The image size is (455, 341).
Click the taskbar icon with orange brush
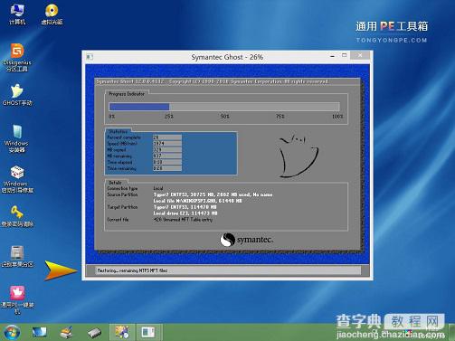(x=66, y=332)
